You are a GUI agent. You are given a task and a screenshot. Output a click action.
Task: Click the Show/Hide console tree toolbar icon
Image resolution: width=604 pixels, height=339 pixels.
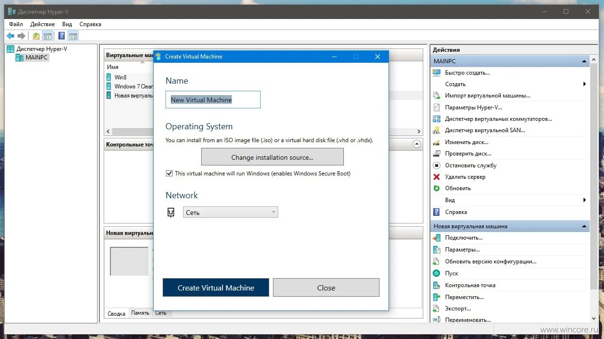[x=47, y=36]
